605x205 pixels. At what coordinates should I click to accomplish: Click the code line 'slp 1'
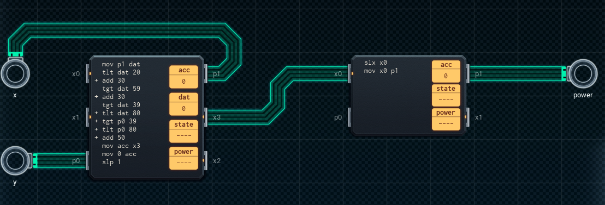point(111,162)
